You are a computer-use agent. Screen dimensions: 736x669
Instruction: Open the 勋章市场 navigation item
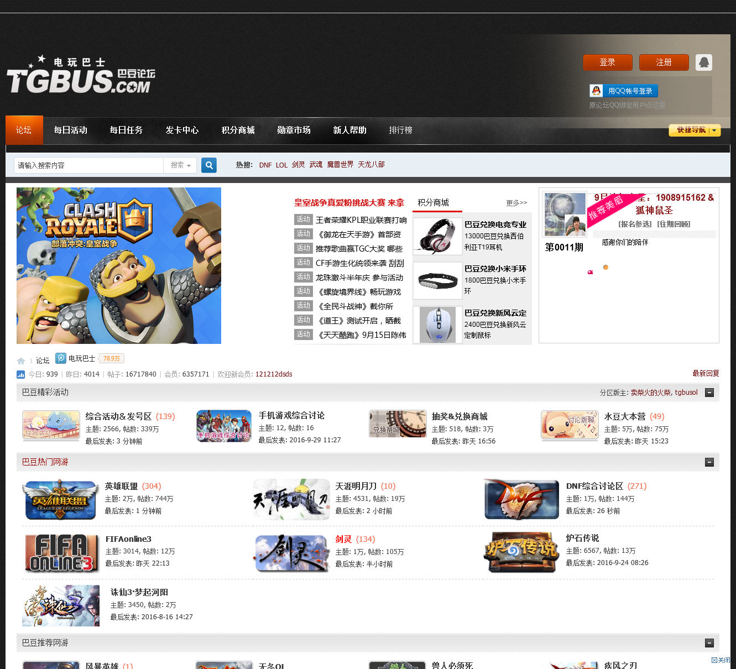(294, 130)
